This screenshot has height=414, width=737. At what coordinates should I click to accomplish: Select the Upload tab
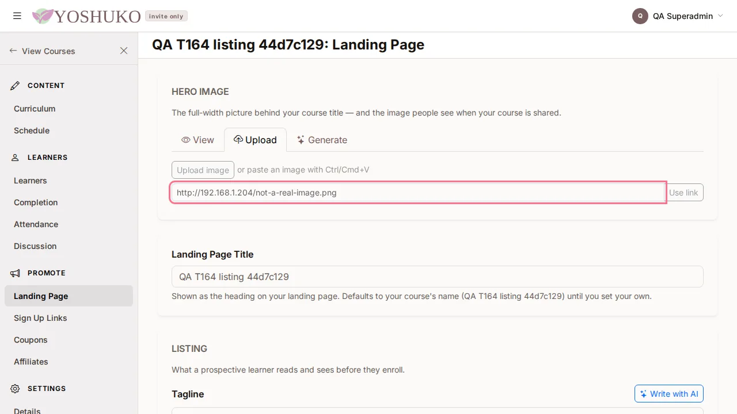click(x=255, y=140)
